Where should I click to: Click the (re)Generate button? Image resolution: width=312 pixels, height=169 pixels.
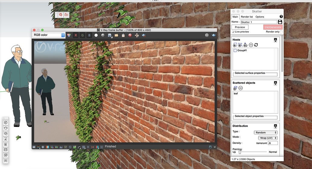(273, 27)
